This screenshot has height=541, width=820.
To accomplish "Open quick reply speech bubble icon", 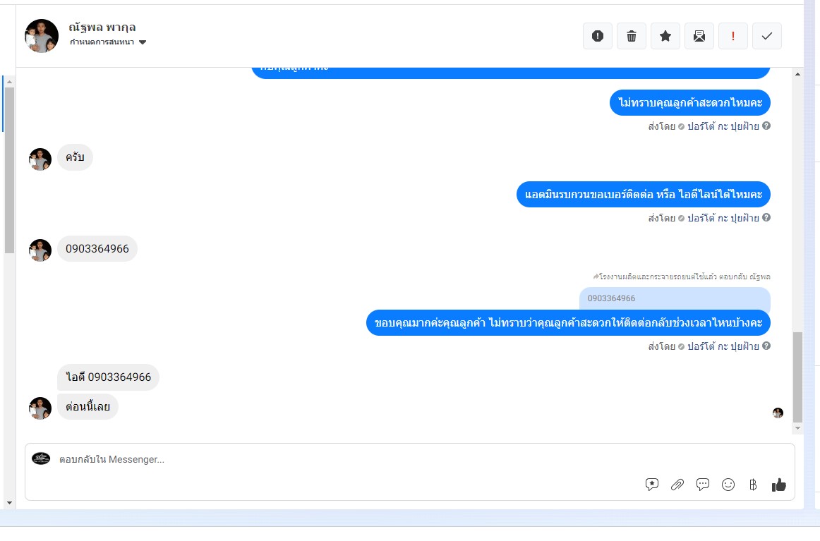I will (x=703, y=485).
